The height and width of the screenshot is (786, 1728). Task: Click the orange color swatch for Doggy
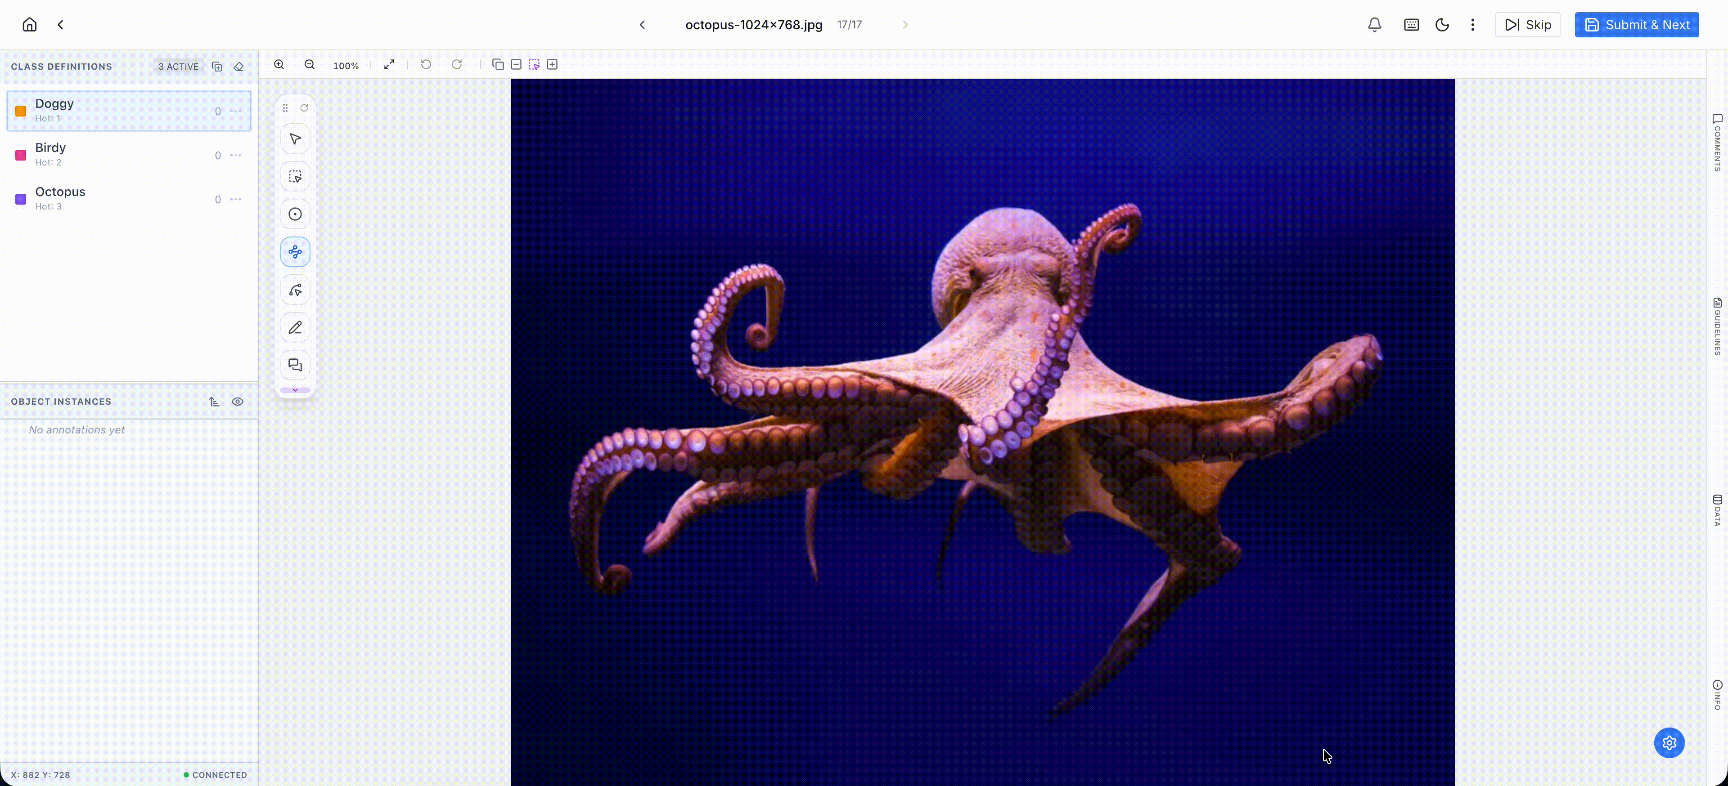[x=19, y=111]
